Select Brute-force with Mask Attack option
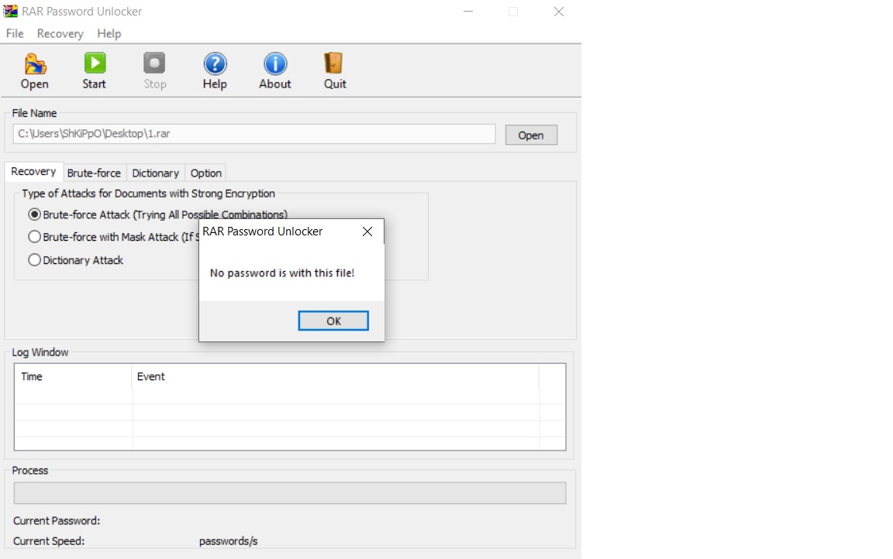893x559 pixels. point(35,237)
